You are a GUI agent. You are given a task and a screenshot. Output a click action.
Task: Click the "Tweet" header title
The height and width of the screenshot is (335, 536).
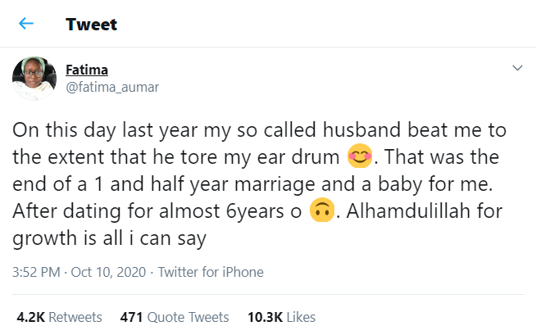[x=91, y=25]
